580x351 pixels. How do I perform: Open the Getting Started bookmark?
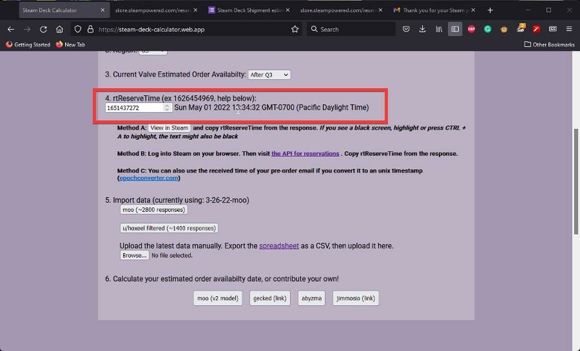[x=28, y=44]
